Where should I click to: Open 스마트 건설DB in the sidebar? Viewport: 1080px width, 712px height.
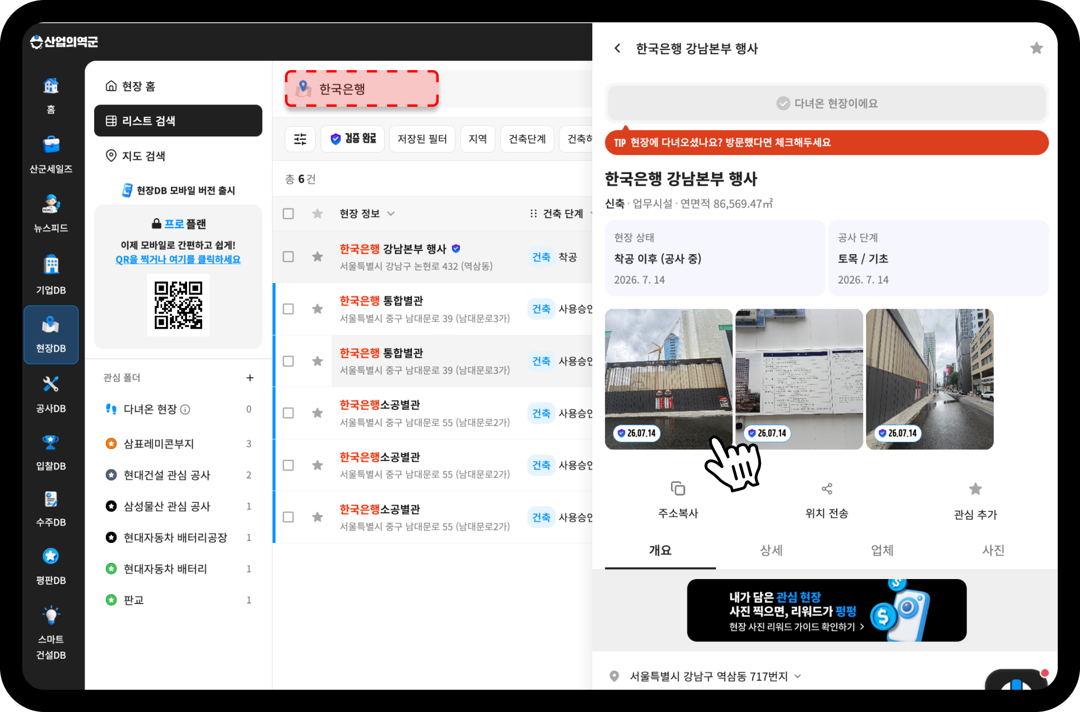[x=51, y=632]
